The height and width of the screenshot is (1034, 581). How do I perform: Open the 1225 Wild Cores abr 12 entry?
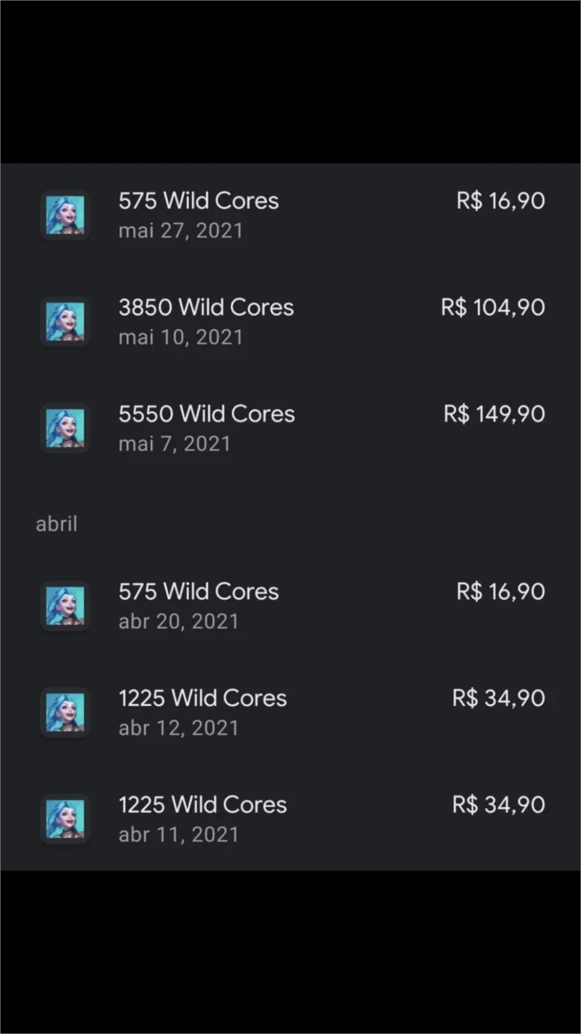[291, 713]
